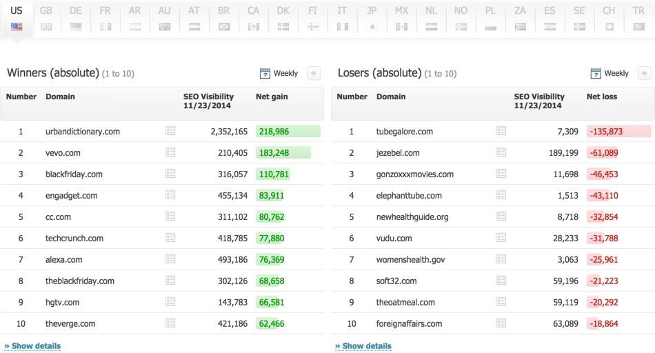Screen dimensions: 655x353
Task: Open tubegalore.com domain entry
Action: (404, 132)
